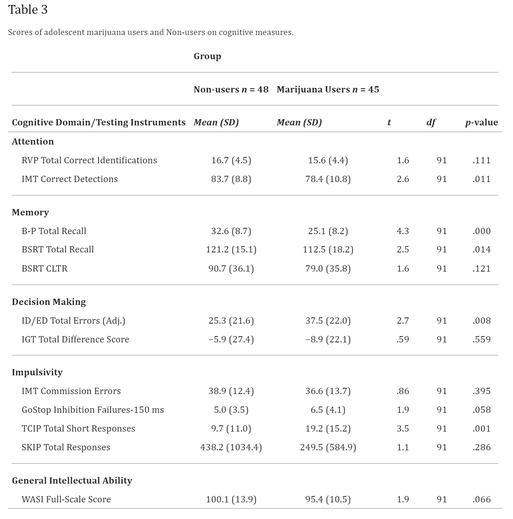The width and height of the screenshot is (513, 519).
Task: Click the "B-P Total Recall" row label
Action: click(54, 231)
